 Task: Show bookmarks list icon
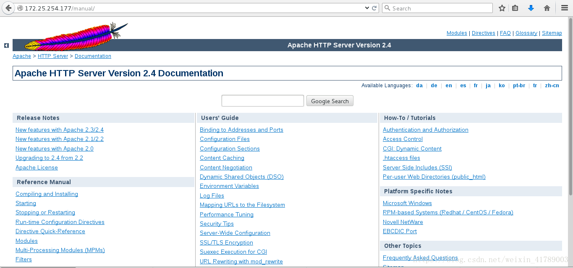coord(515,8)
